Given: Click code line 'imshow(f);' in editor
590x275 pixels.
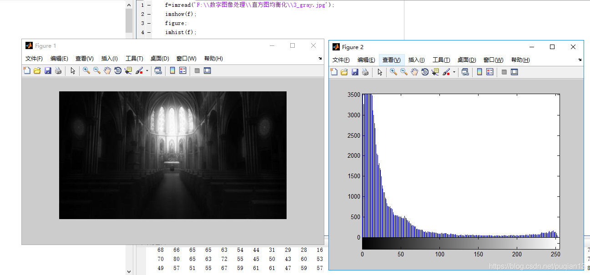Looking at the screenshot, I should click(x=181, y=14).
